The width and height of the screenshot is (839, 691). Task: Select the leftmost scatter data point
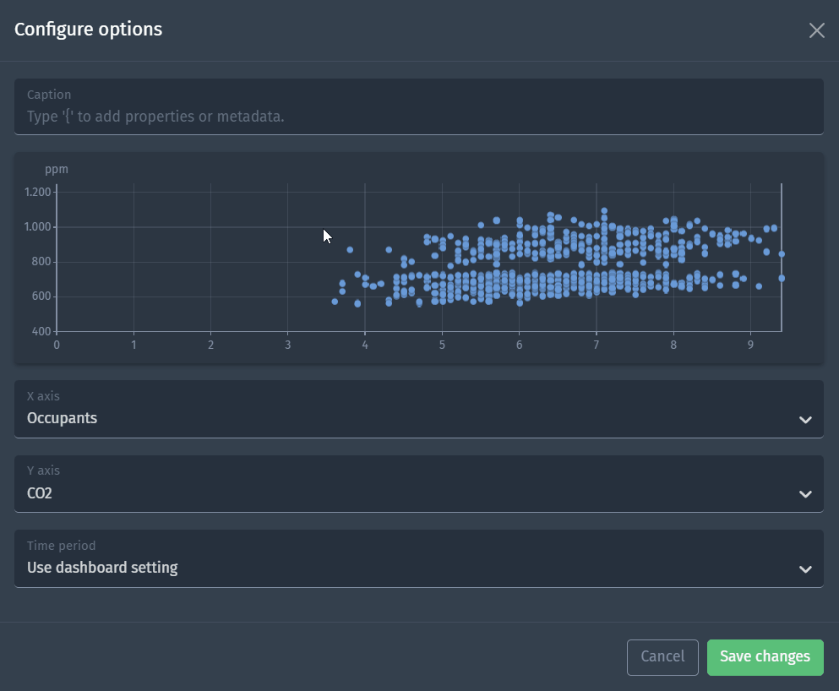[335, 302]
